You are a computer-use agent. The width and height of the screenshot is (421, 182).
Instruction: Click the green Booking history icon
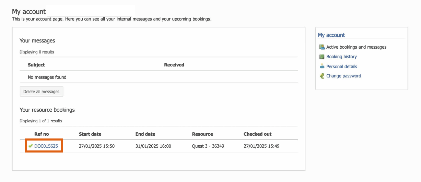tap(321, 57)
